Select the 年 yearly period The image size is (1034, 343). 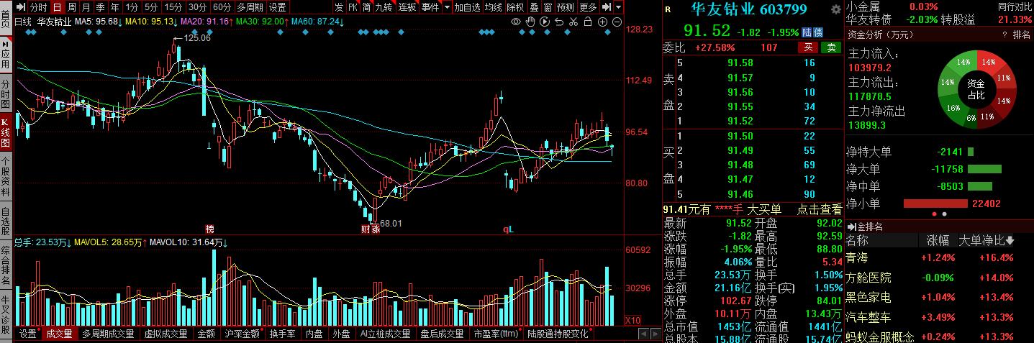[114, 7]
